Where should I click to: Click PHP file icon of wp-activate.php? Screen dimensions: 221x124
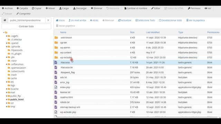point(56,112)
